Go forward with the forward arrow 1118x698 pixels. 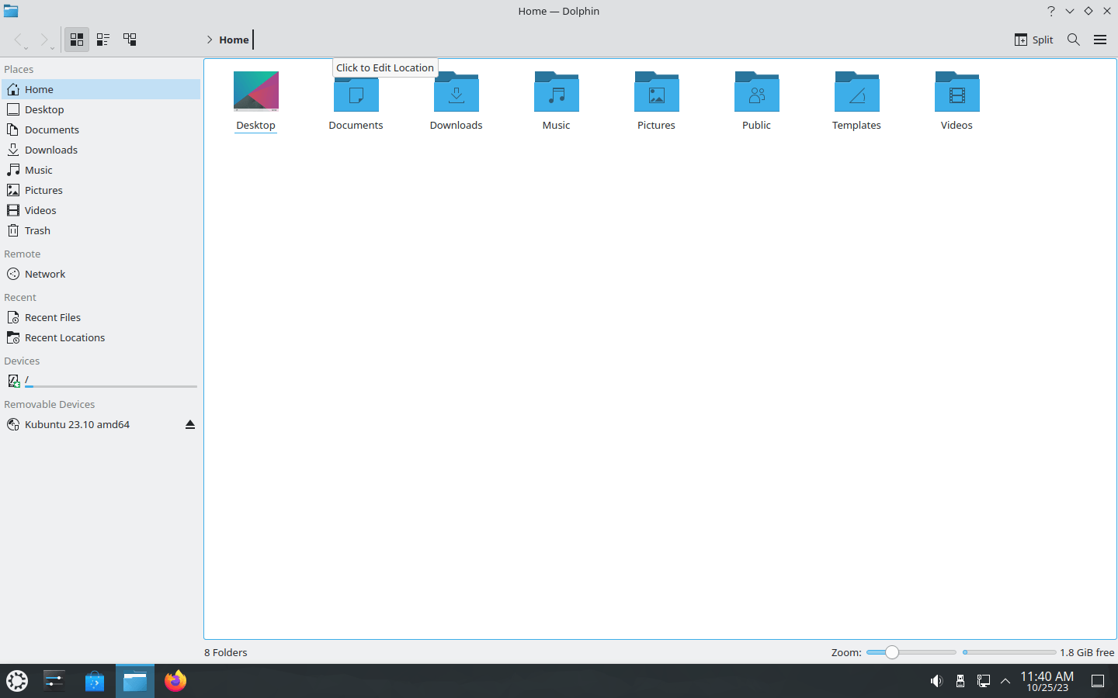(x=44, y=40)
